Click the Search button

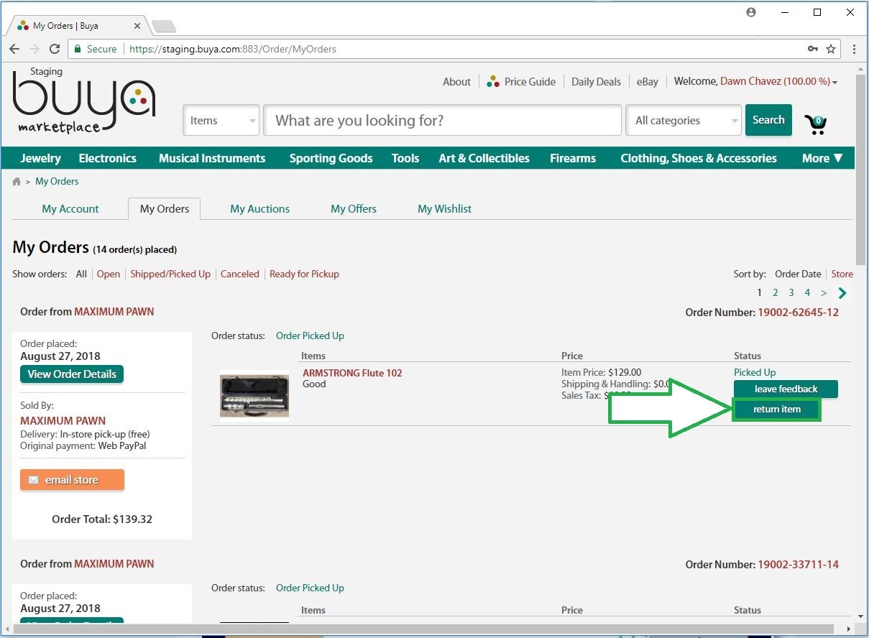[x=768, y=120]
